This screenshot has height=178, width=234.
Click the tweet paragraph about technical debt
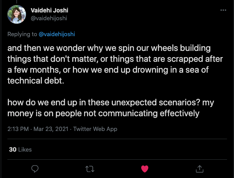[x=115, y=65]
